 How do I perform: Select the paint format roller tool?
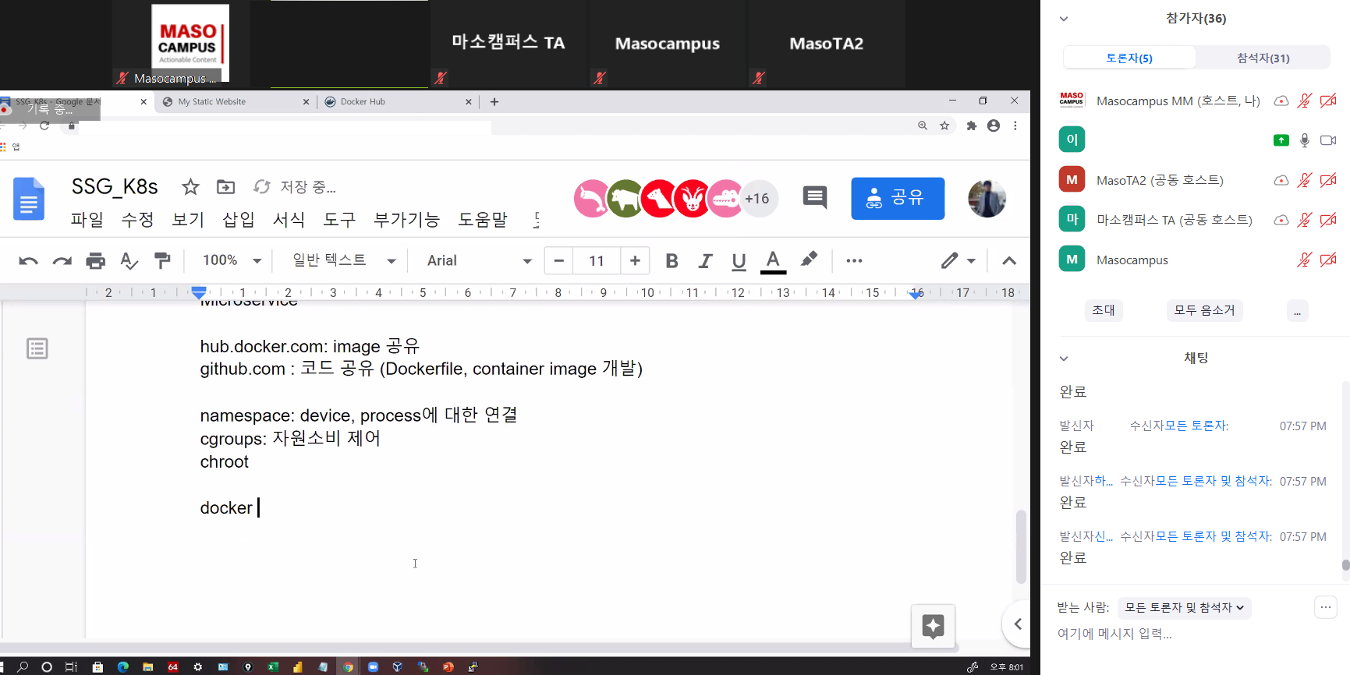point(162,261)
